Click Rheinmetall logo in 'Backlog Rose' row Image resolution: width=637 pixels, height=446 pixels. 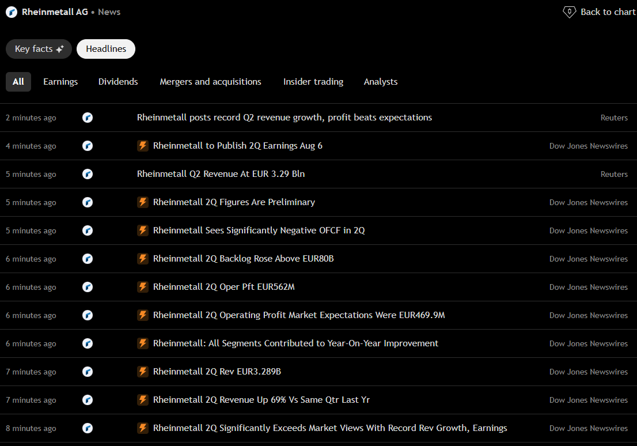coord(88,259)
